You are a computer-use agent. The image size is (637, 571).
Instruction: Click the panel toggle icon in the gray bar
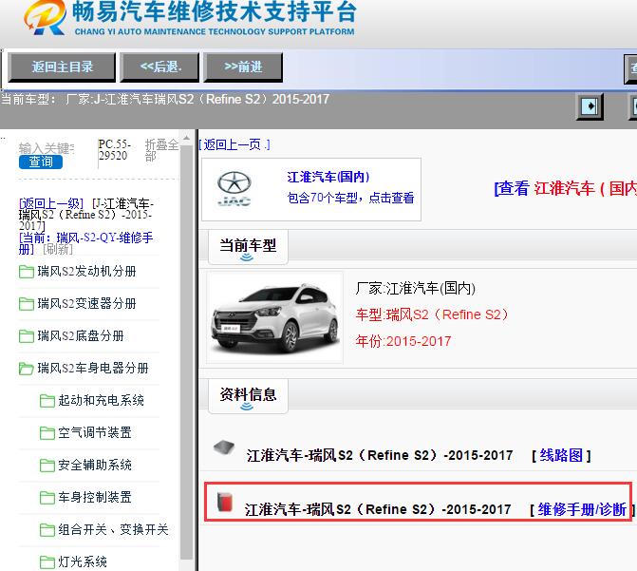point(590,106)
